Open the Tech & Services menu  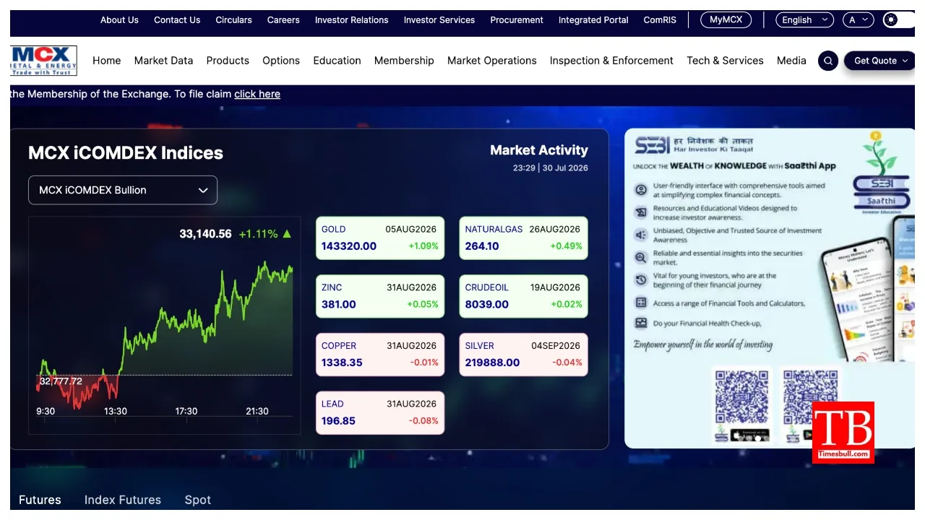pos(725,61)
